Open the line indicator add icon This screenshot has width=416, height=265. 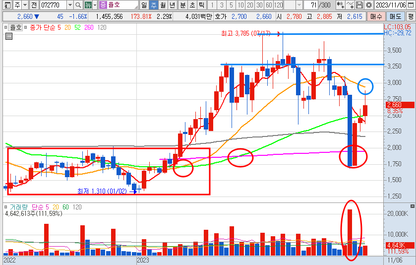point(350,5)
